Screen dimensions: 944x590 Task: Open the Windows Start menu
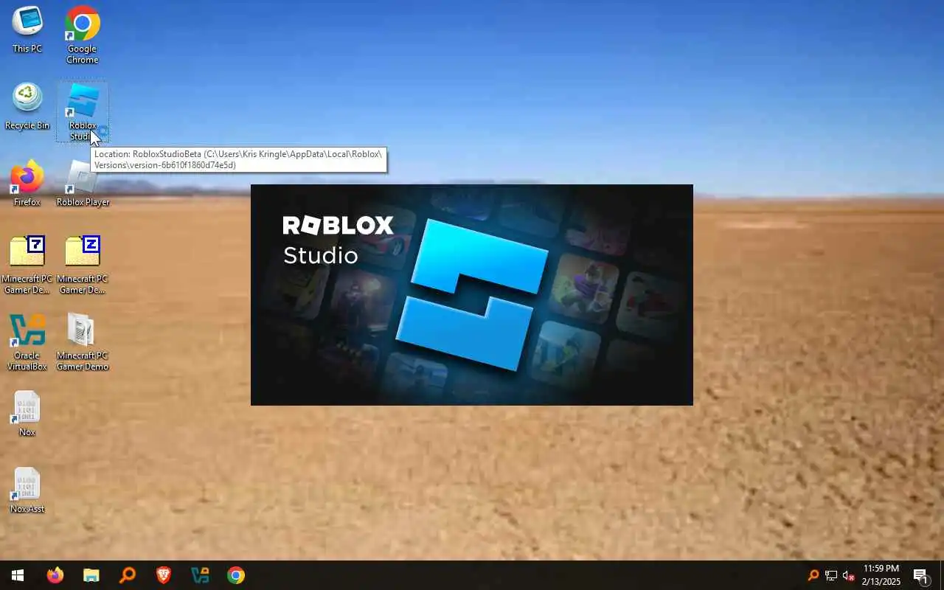point(18,575)
